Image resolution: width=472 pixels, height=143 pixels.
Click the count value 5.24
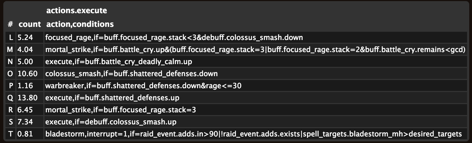tap(25, 38)
